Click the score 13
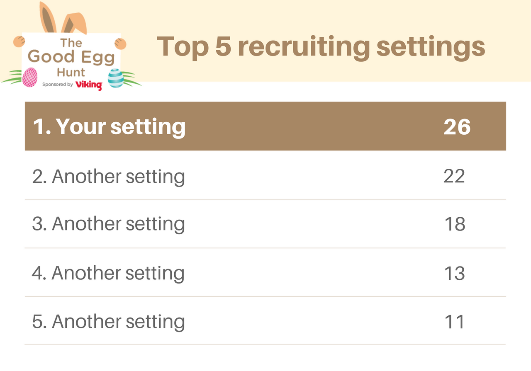This screenshot has width=531, height=371. point(455,273)
